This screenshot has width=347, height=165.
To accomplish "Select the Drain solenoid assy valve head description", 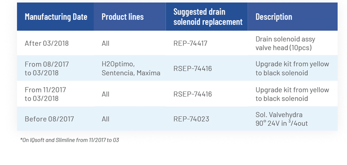I will coord(285,43).
